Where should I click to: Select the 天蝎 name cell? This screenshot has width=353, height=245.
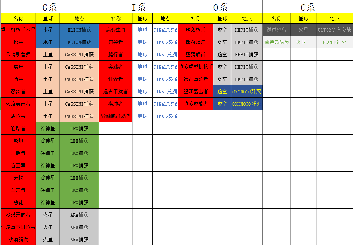pyautogui.click(x=18, y=178)
